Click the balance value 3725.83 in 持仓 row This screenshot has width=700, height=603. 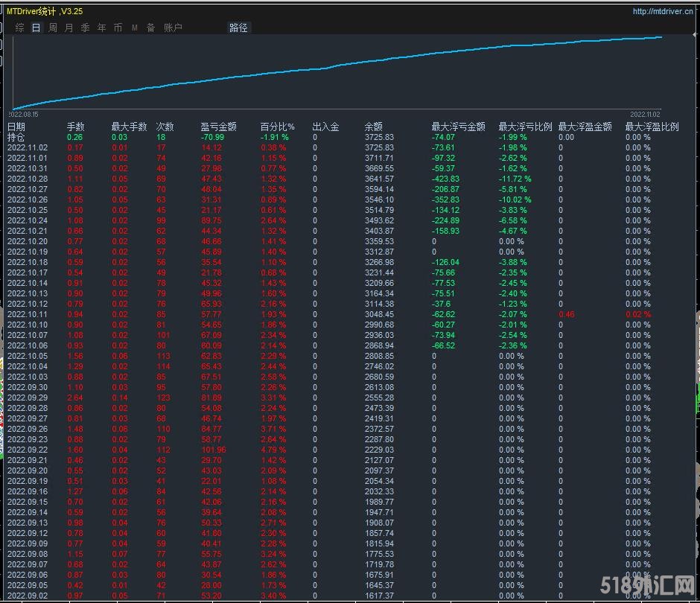[x=380, y=138]
